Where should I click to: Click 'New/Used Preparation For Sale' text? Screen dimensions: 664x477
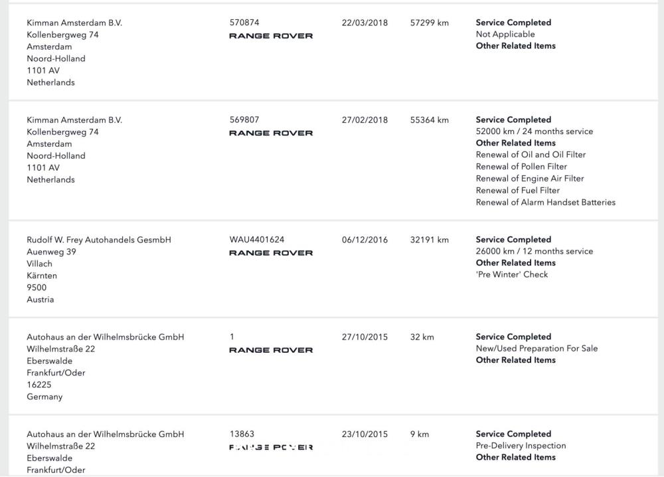click(x=537, y=349)
